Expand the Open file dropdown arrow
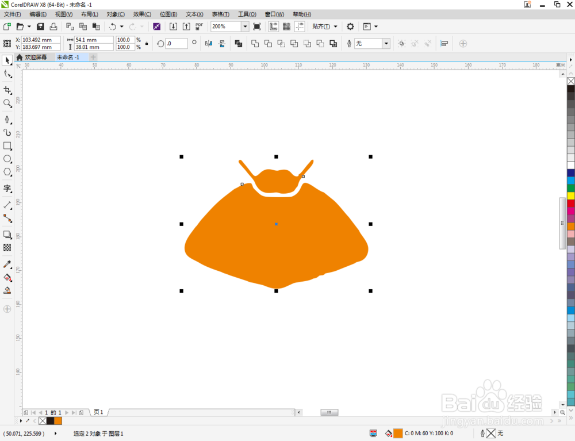575x441 pixels. pyautogui.click(x=29, y=26)
